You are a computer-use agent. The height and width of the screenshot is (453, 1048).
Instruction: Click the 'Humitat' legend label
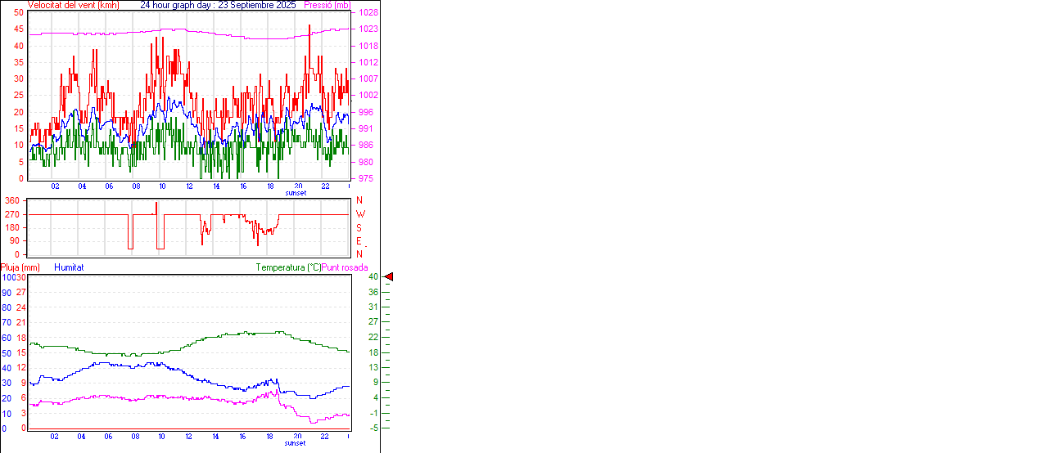pyautogui.click(x=69, y=267)
